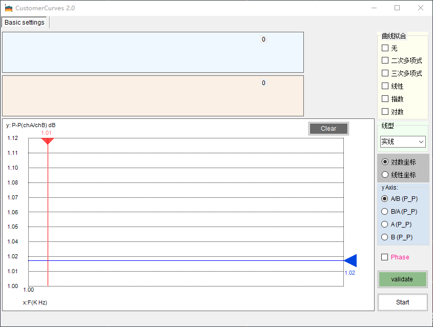Choose A/B (P_P) y-axis option

tap(384, 198)
